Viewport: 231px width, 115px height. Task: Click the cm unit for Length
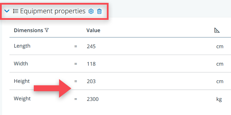(x=220, y=46)
